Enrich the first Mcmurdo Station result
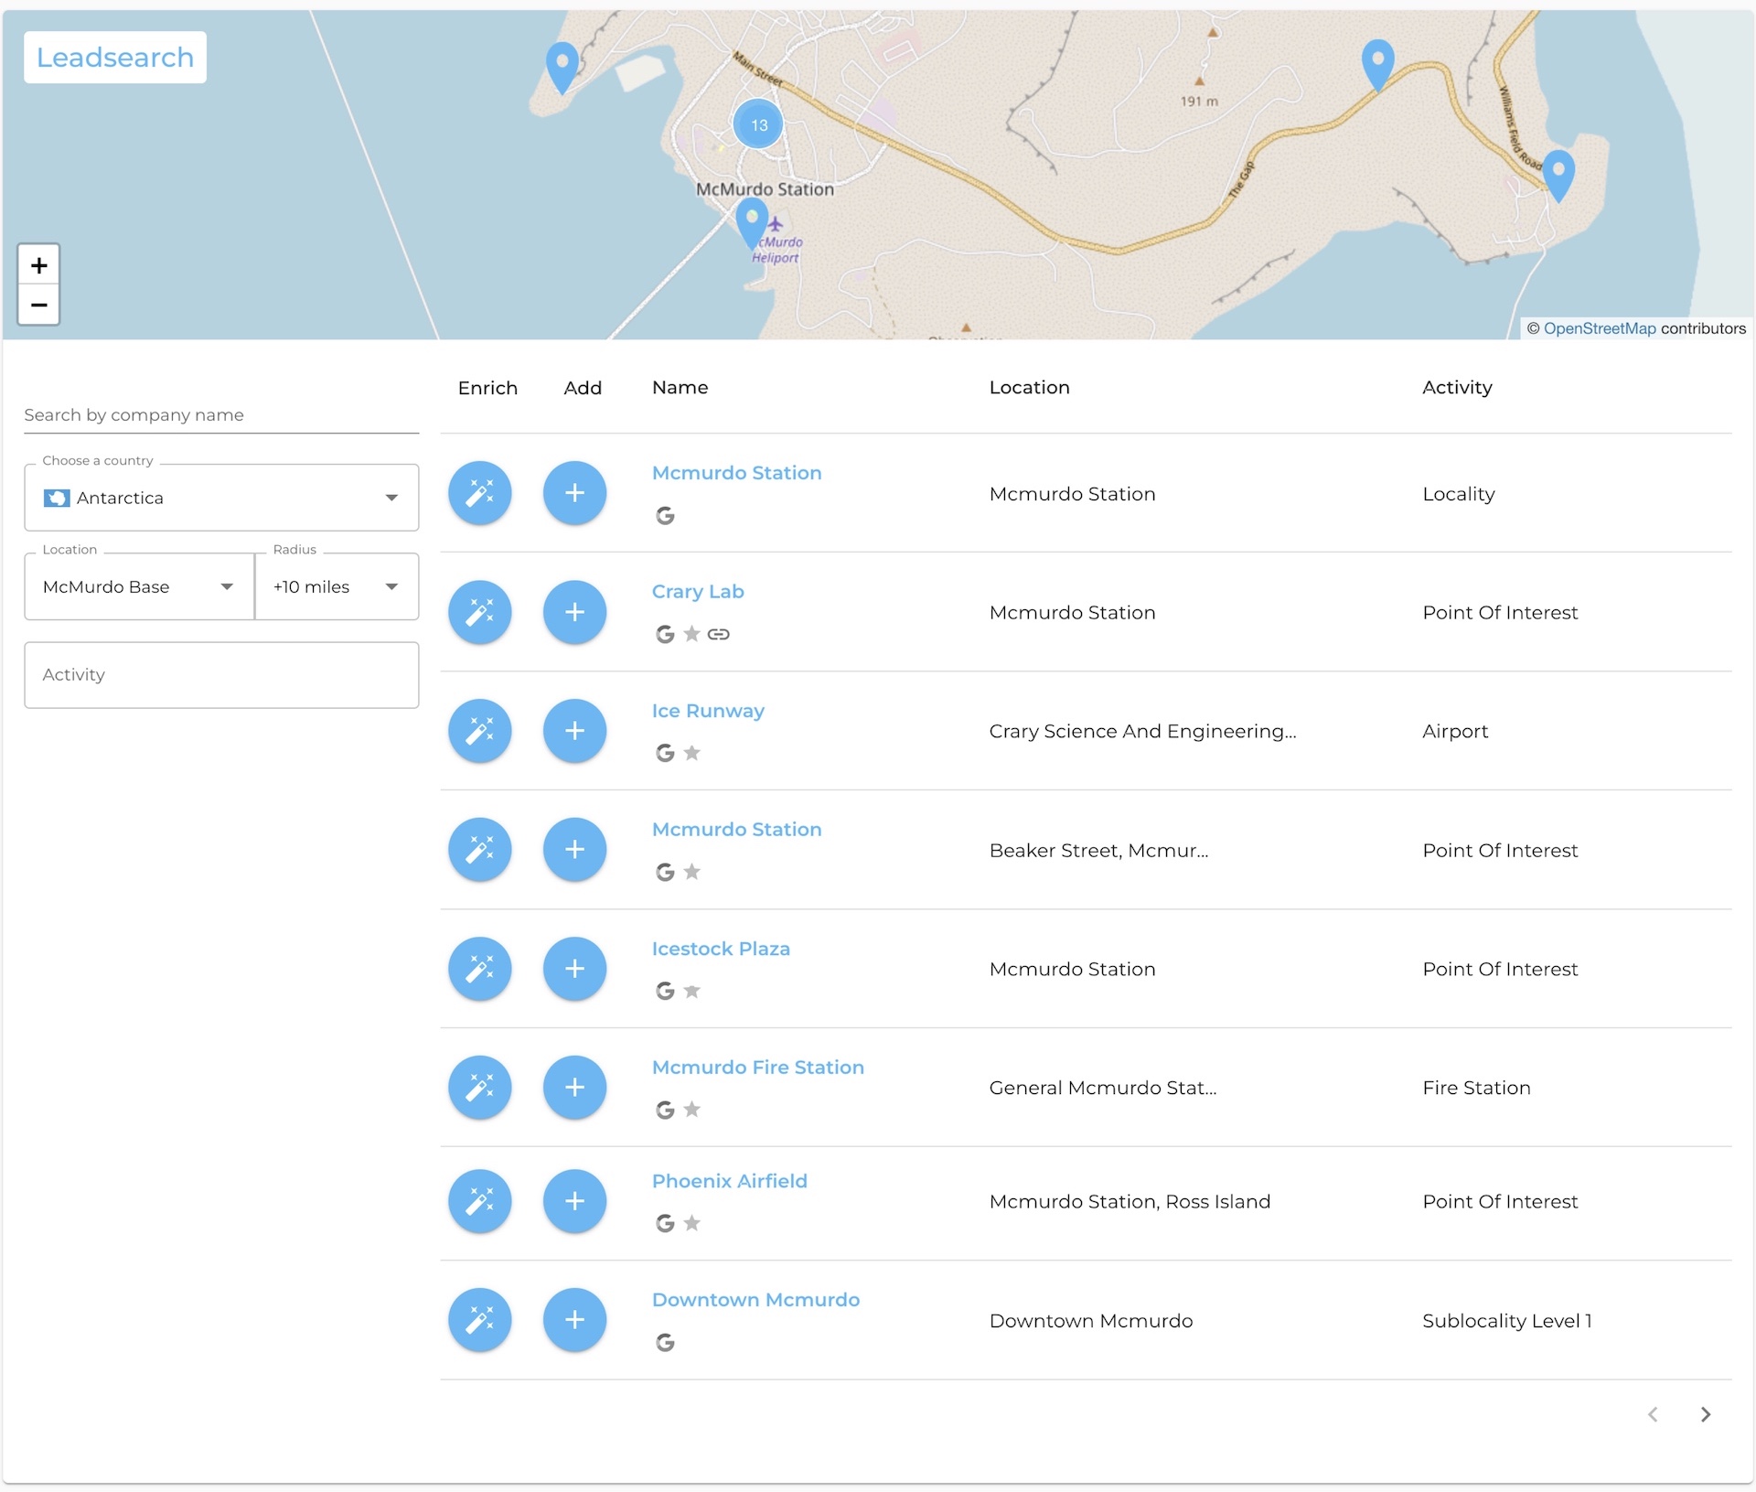The width and height of the screenshot is (1756, 1492). pyautogui.click(x=479, y=493)
